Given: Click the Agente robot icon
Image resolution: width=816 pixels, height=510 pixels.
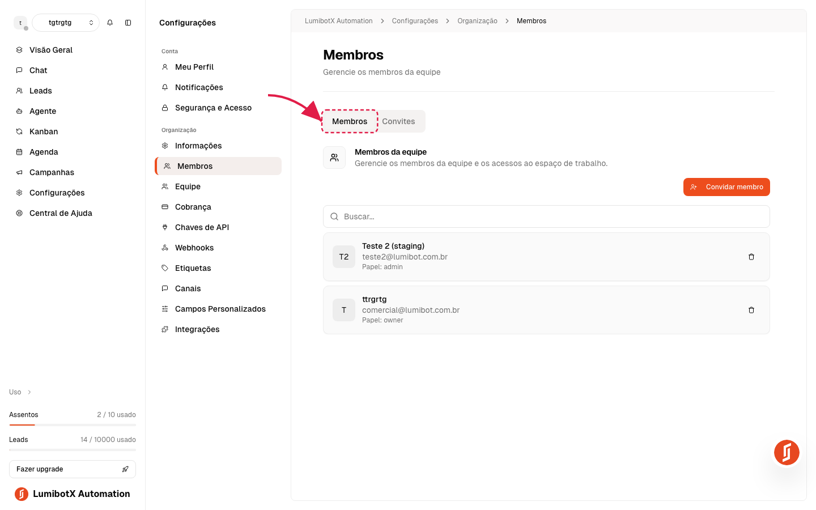Looking at the screenshot, I should pos(19,111).
